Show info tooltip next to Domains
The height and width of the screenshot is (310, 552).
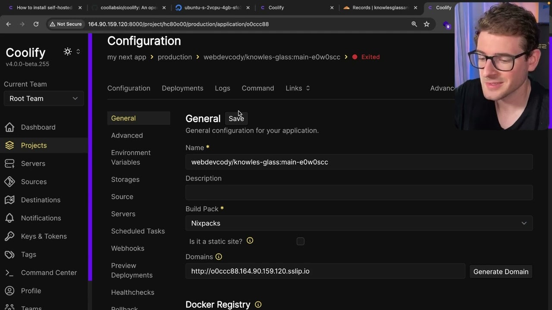(219, 257)
